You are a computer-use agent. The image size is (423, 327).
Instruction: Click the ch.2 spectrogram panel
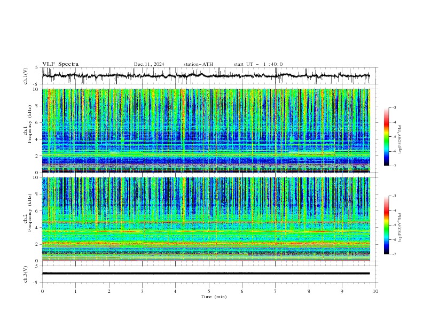(206, 219)
